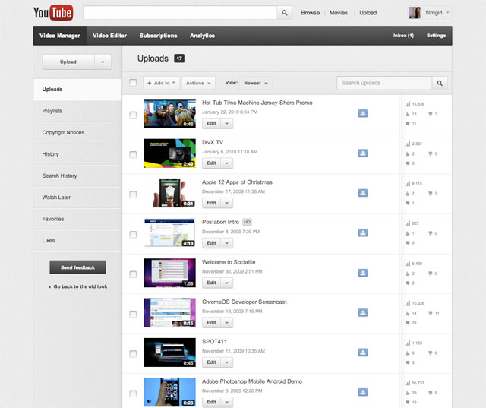
Task: Open the arrow menu next to Upload button
Action: click(104, 62)
